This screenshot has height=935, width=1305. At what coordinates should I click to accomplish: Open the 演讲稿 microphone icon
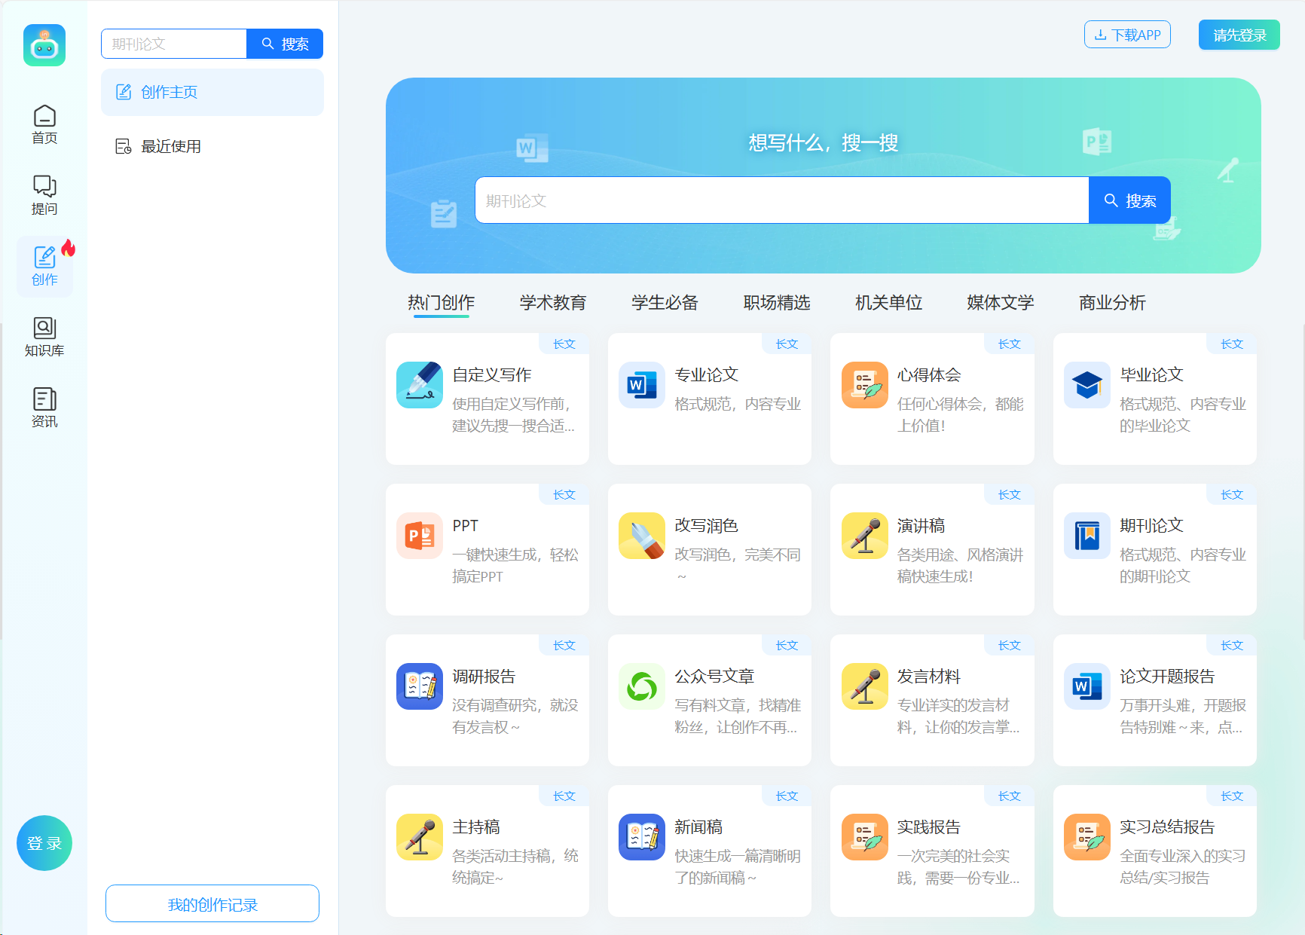tap(864, 536)
